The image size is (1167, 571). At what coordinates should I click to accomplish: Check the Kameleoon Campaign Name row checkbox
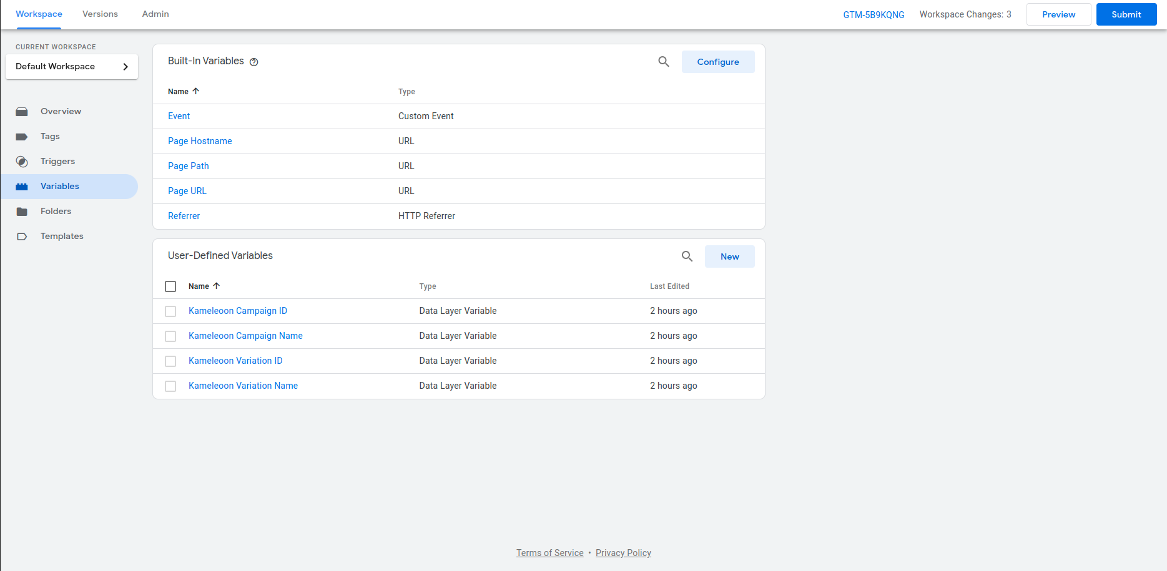click(170, 336)
